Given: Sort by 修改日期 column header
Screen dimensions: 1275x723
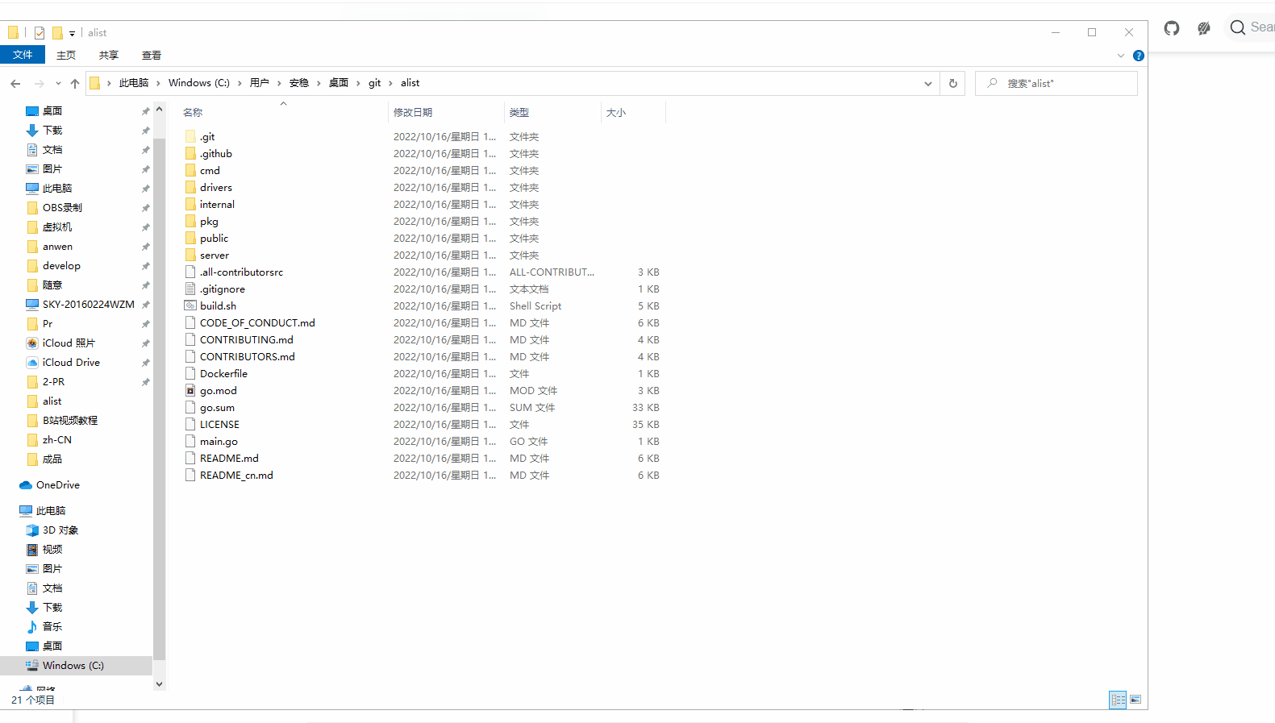Looking at the screenshot, I should [x=413, y=112].
